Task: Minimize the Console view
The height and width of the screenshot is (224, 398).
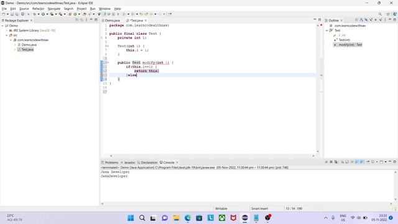Action: [x=390, y=162]
